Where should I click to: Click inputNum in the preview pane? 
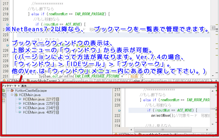[162, 110]
